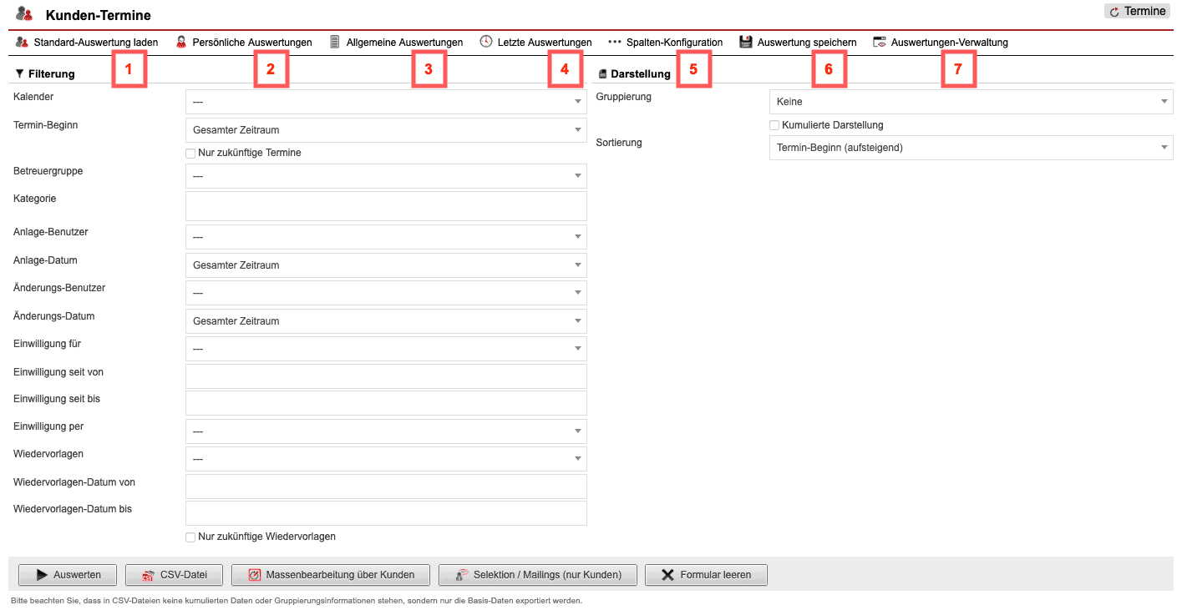Check the Kumulierte Darstellung box
This screenshot has width=1177, height=610.
(x=774, y=125)
